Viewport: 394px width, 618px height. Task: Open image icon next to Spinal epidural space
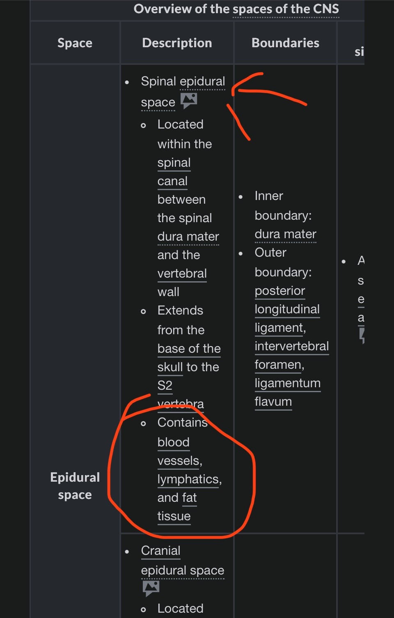click(x=189, y=101)
